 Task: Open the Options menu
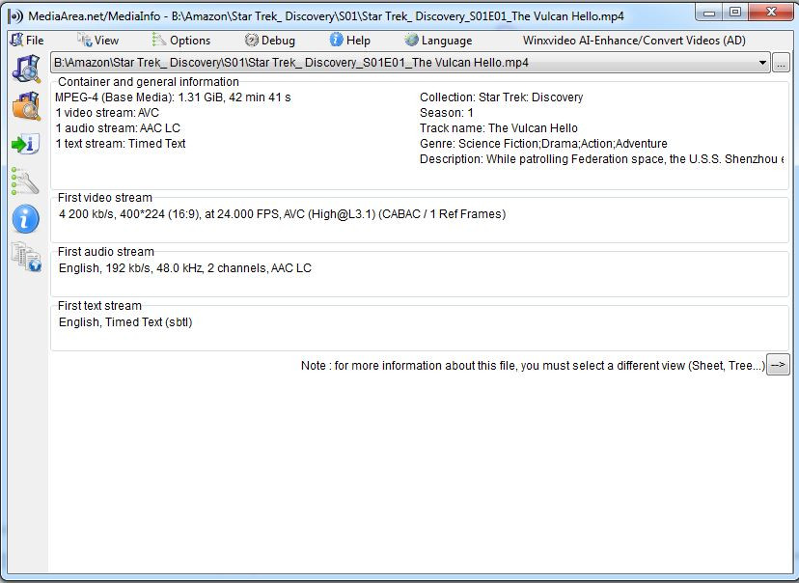[x=180, y=41]
